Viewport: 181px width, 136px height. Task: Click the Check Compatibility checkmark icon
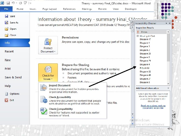pos(44,111)
